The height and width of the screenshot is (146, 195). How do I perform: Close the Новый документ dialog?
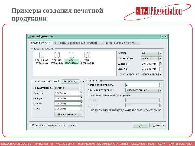click(x=166, y=36)
